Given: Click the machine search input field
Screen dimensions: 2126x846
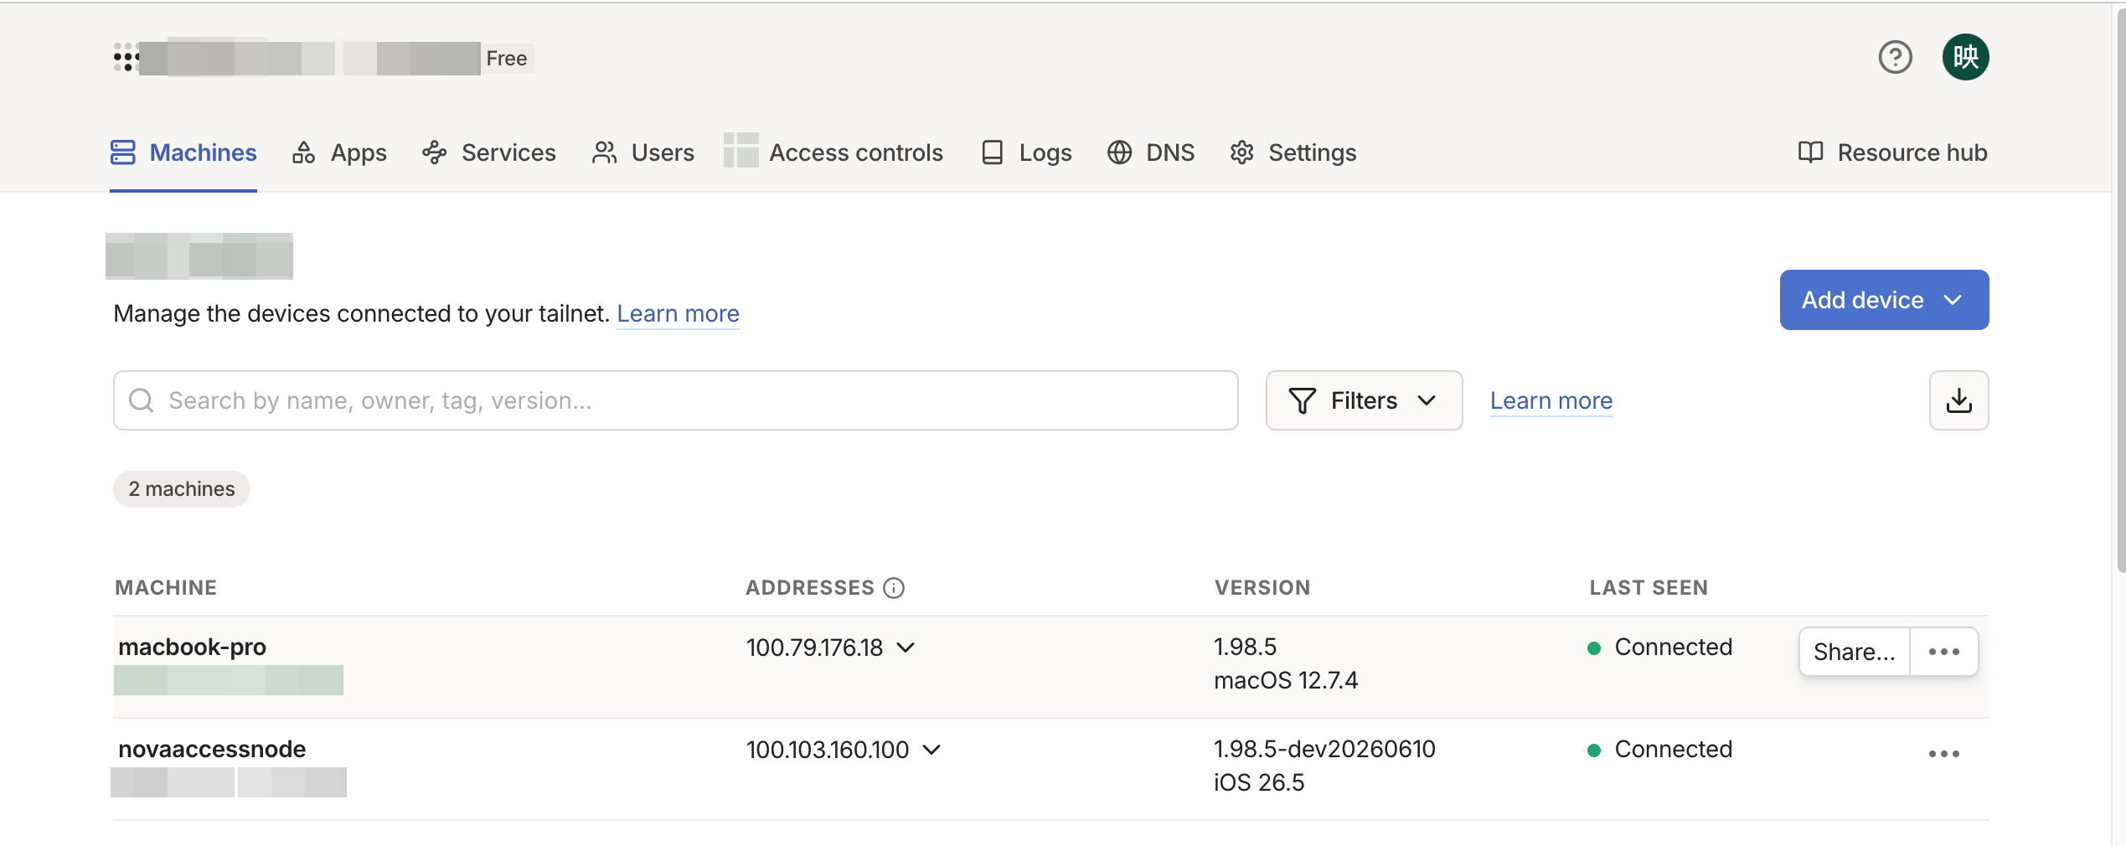Looking at the screenshot, I should tap(675, 400).
